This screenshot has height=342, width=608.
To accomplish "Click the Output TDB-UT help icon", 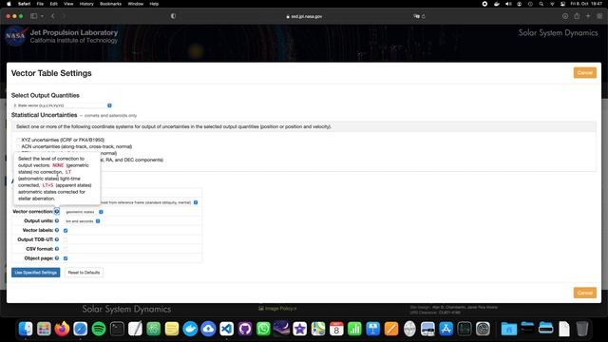I will pos(57,239).
